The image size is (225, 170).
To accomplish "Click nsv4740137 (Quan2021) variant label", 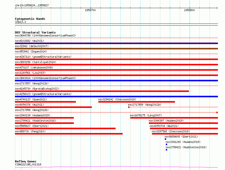I will click(31, 99).
